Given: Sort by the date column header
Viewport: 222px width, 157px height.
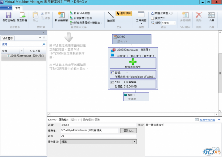Looking at the screenshot, I should (35, 51).
